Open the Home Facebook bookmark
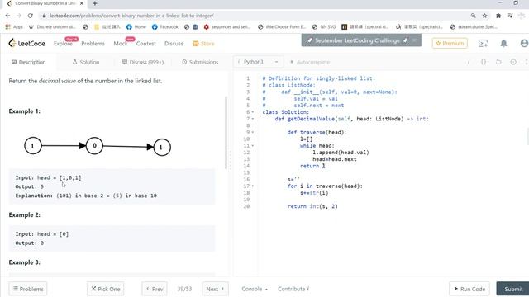The image size is (529, 297). tap(136, 26)
